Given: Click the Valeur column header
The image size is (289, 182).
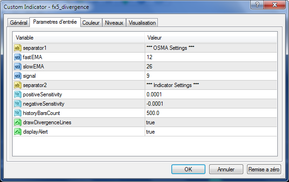Looking at the screenshot, I should (x=211, y=38).
